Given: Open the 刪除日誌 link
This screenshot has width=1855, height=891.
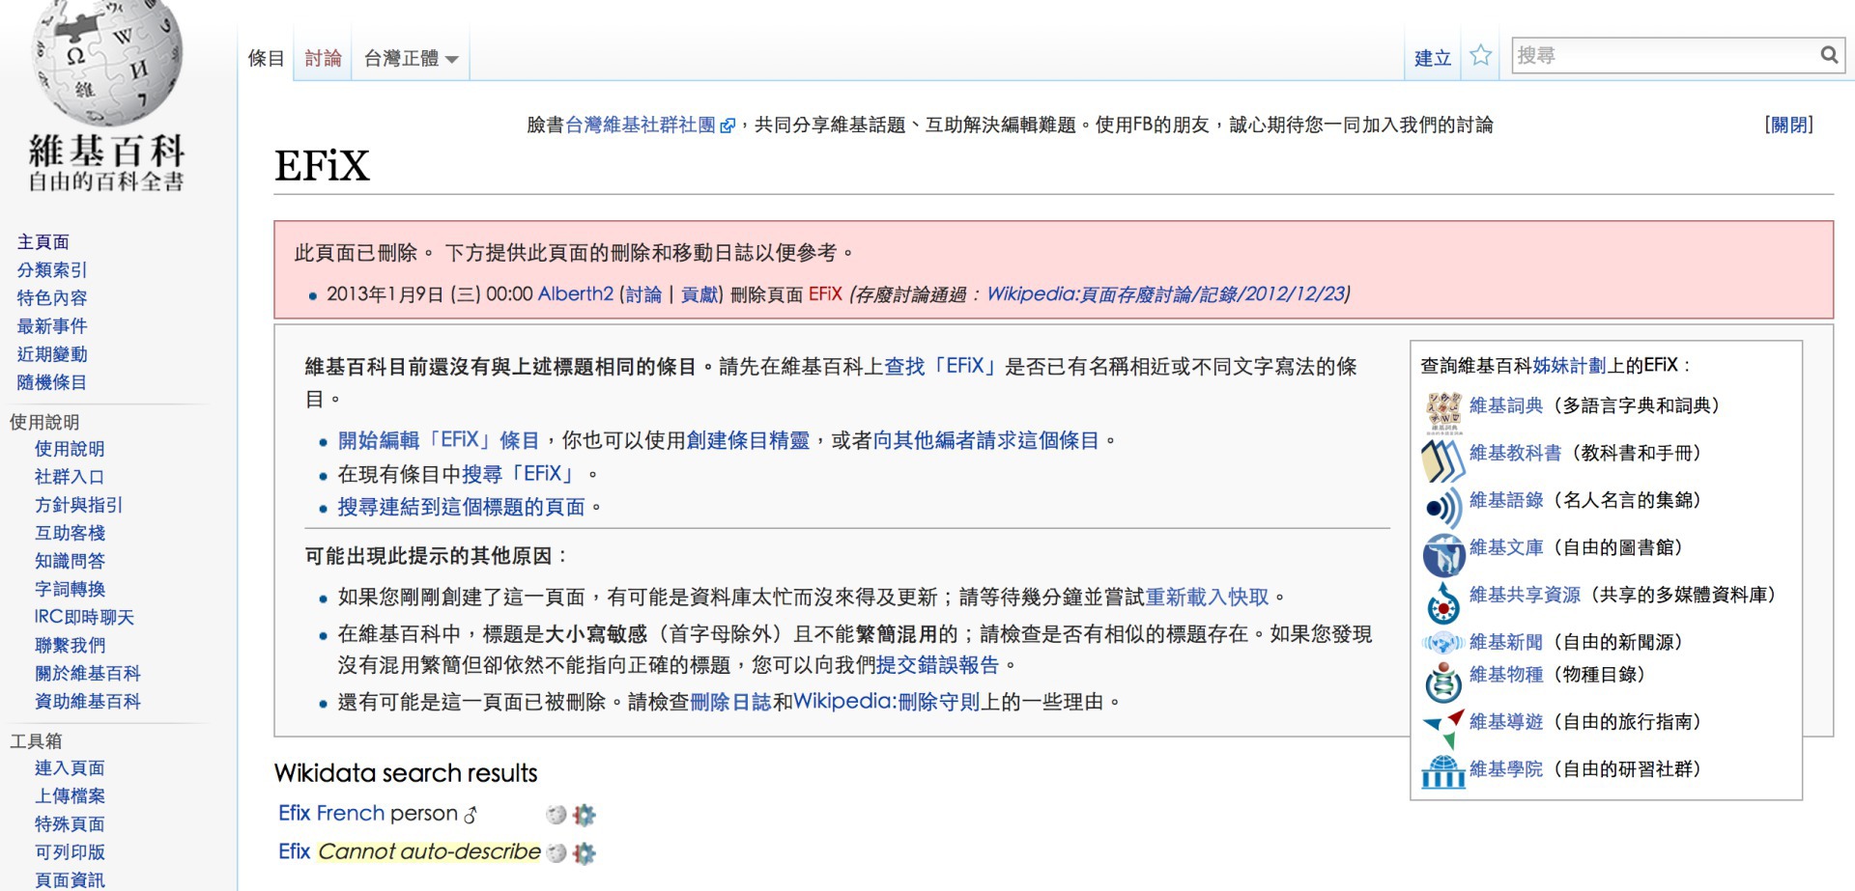Looking at the screenshot, I should click(730, 702).
